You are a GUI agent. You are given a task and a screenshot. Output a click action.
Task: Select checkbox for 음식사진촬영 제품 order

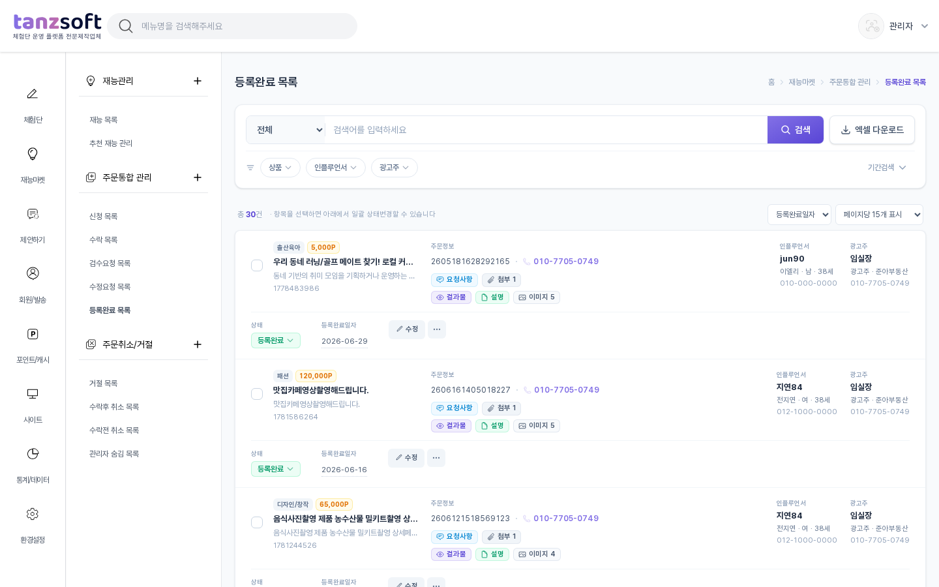click(x=257, y=522)
